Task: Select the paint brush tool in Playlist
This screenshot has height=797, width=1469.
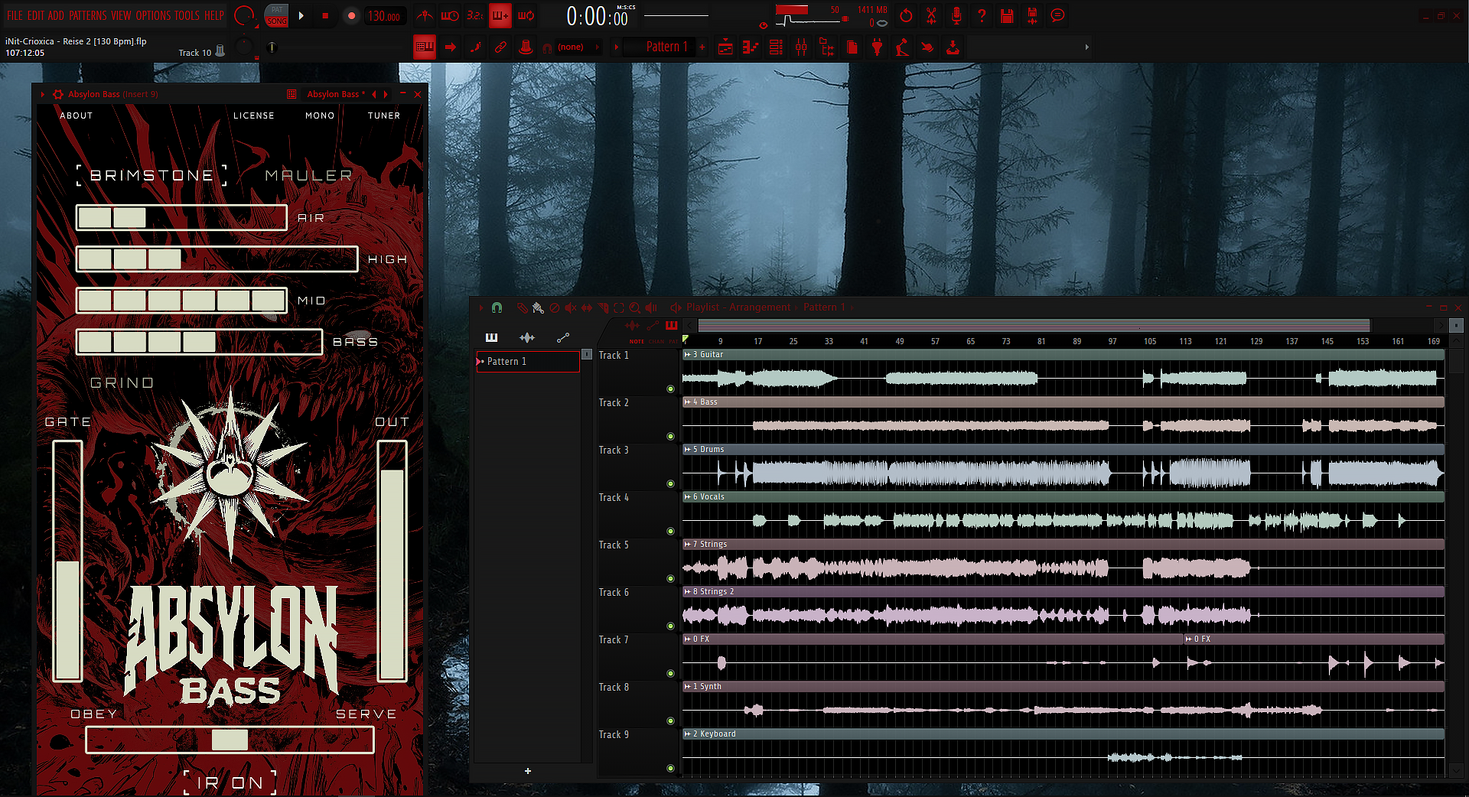Action: pos(538,307)
